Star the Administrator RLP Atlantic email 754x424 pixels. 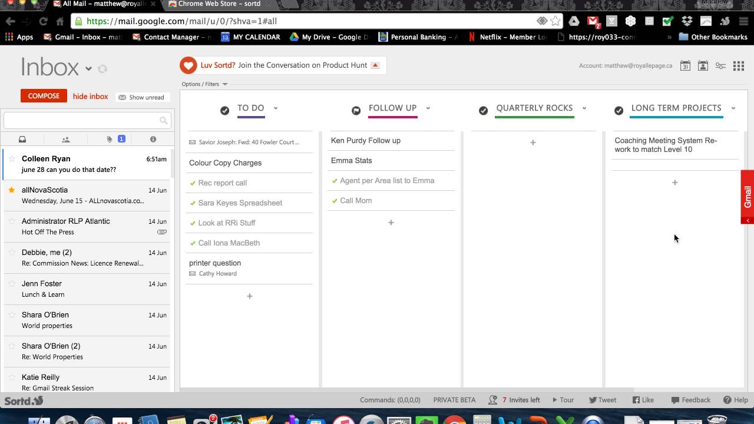[x=12, y=221]
